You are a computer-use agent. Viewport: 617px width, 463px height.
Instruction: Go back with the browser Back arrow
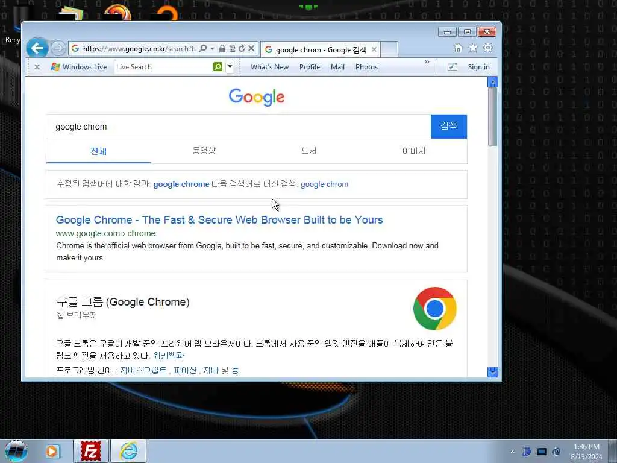click(x=37, y=48)
